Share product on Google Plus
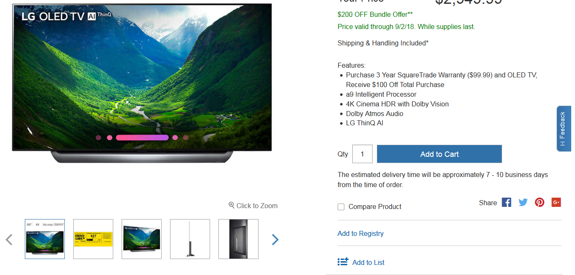 [x=556, y=202]
